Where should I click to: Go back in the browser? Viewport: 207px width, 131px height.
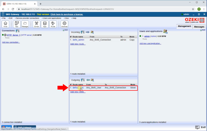coord(3,9)
